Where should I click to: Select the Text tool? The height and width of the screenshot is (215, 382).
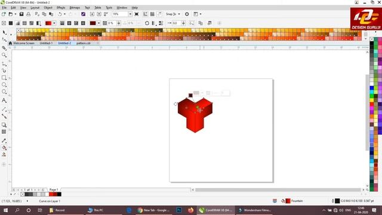click(4, 100)
